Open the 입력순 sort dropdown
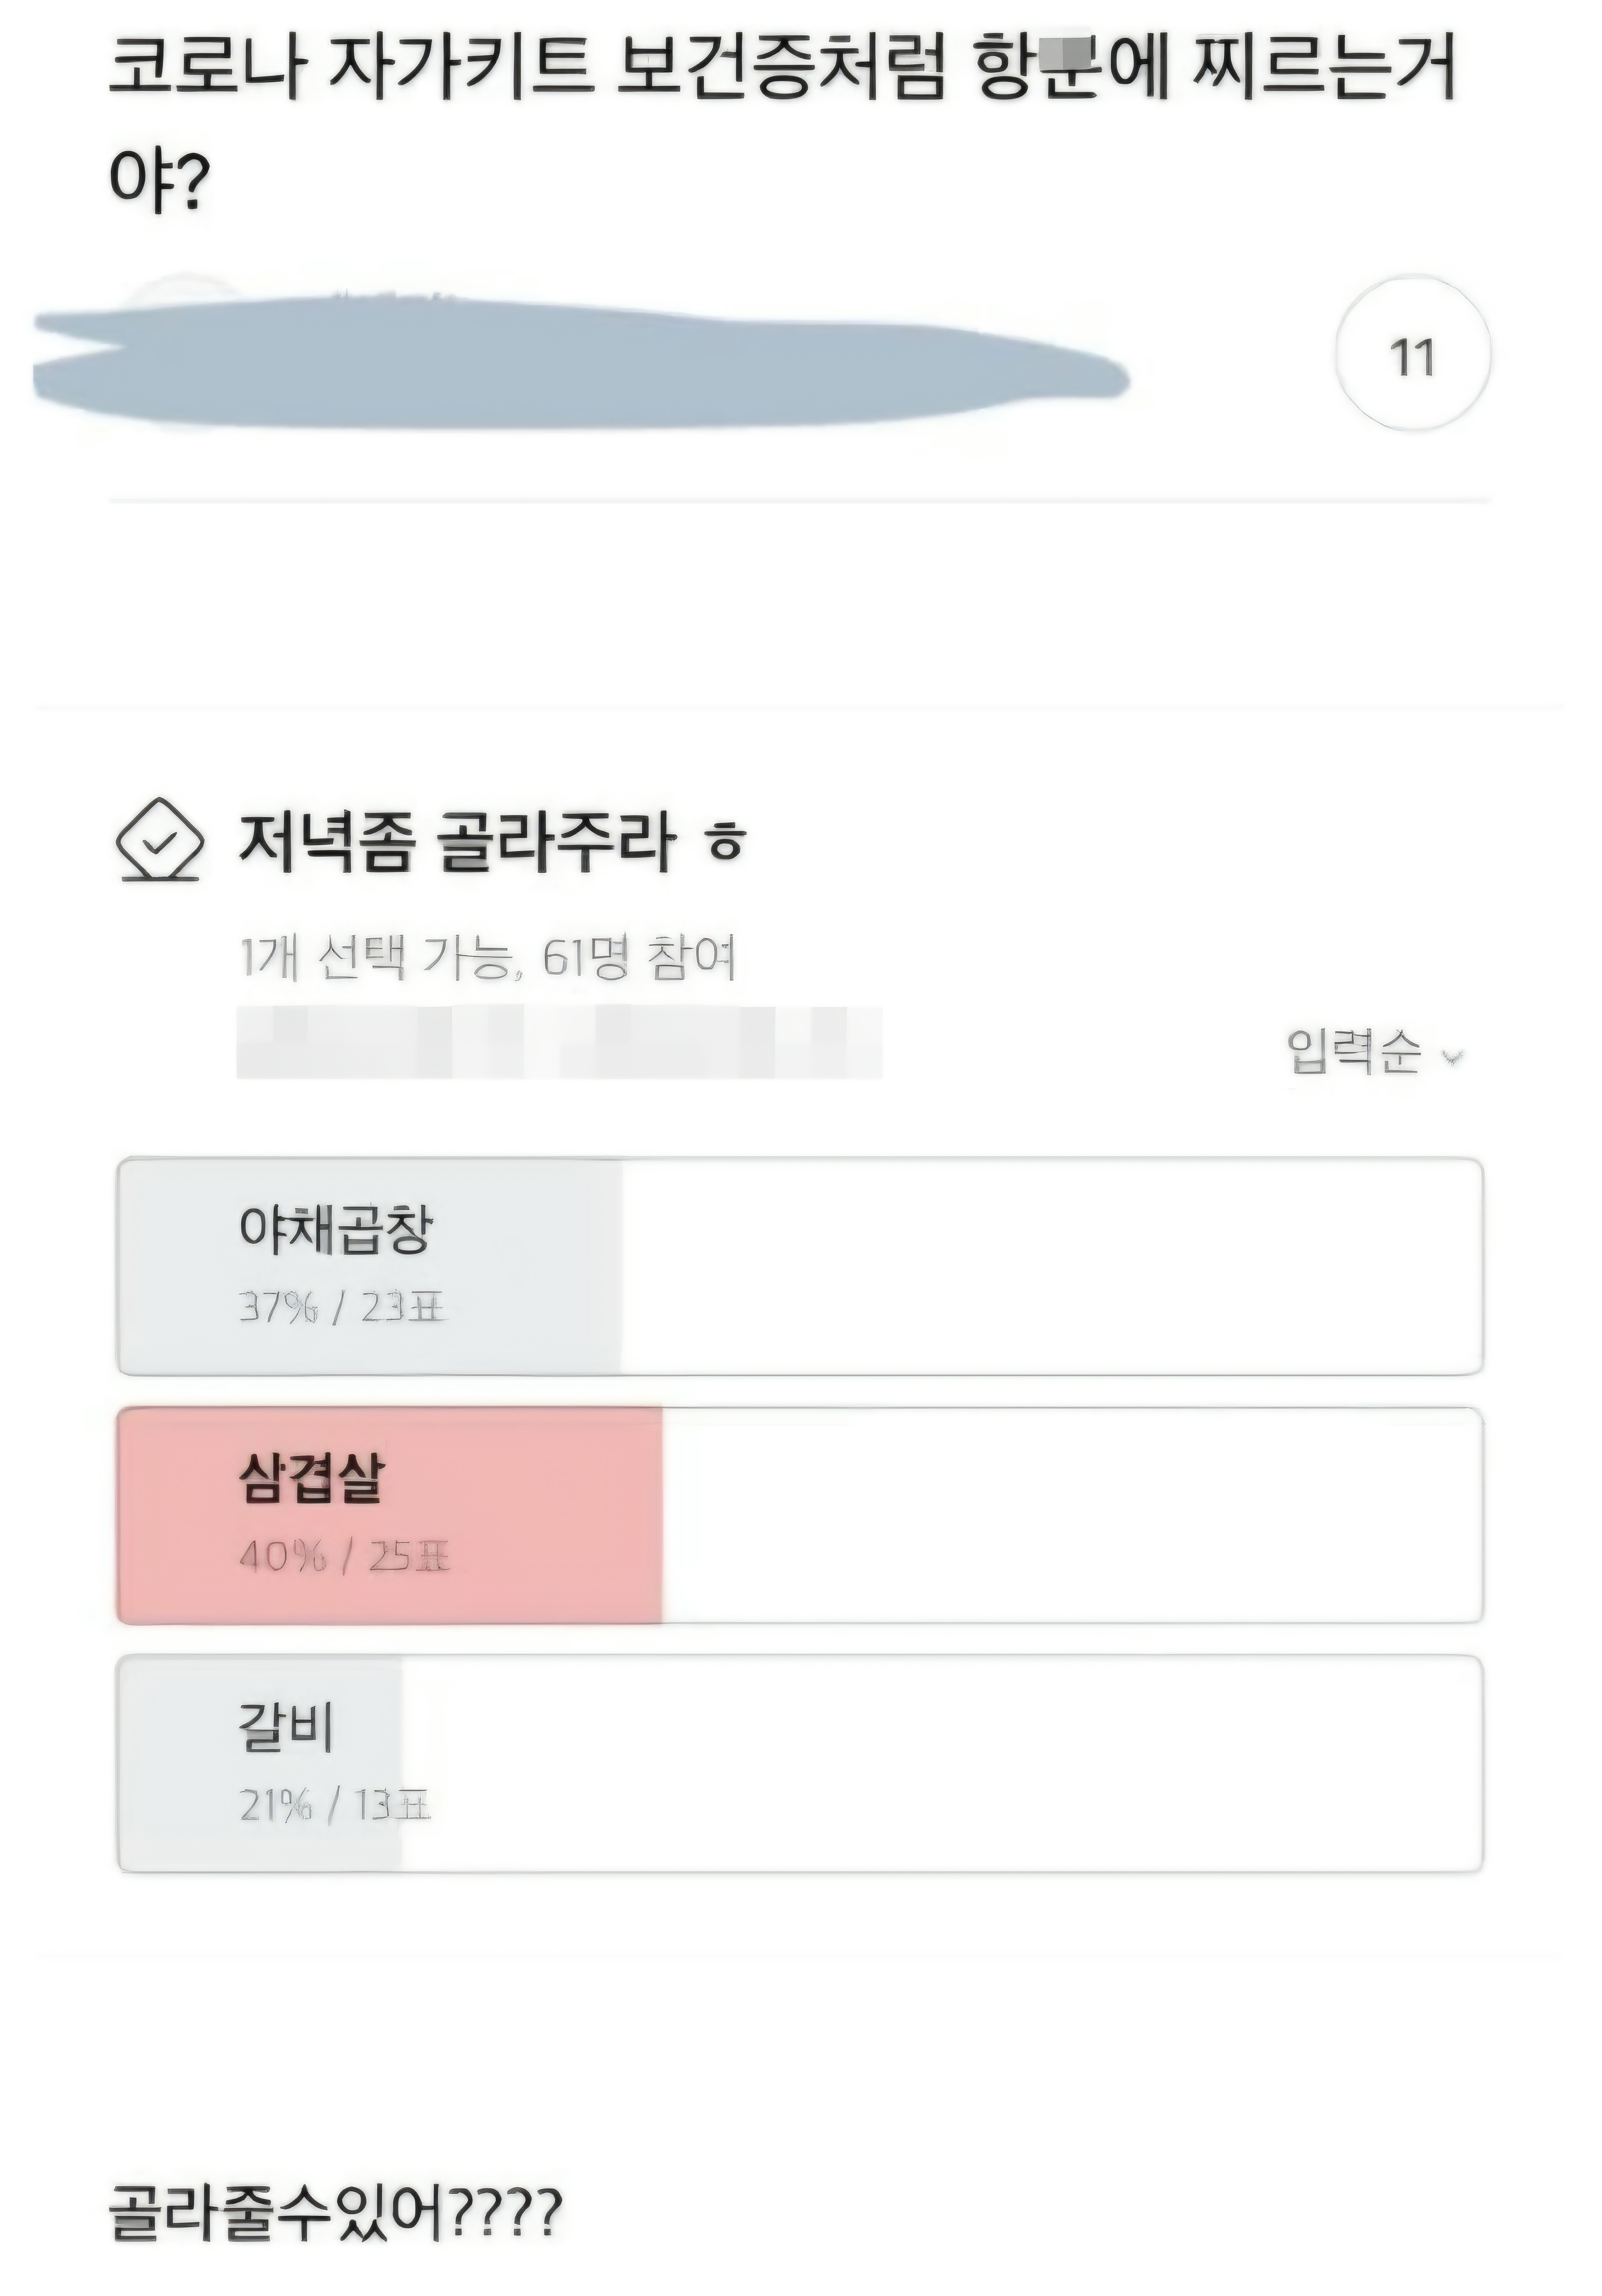1602x2296 pixels. pyautogui.click(x=1375, y=1053)
